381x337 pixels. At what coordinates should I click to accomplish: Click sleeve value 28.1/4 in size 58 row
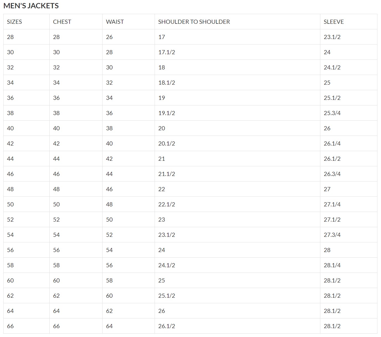(332, 265)
